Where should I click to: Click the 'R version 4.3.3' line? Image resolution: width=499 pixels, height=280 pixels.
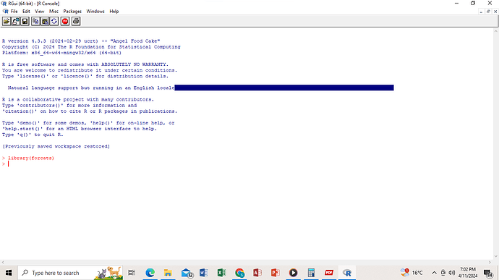(81, 41)
